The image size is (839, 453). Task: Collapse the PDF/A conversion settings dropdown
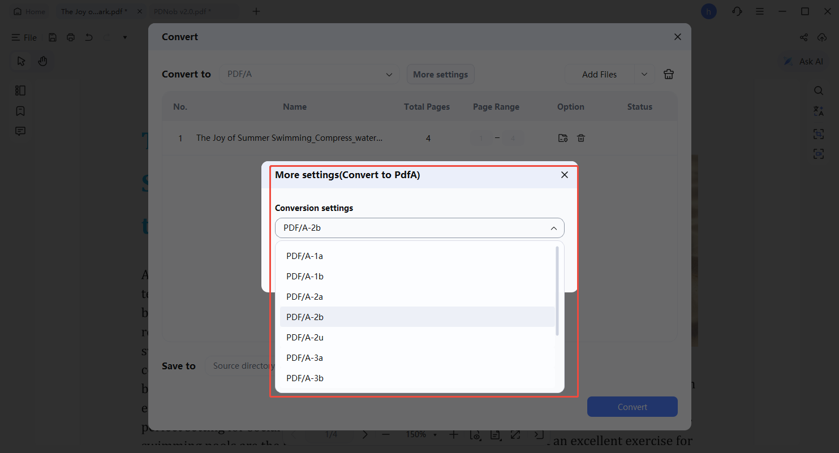pos(554,228)
